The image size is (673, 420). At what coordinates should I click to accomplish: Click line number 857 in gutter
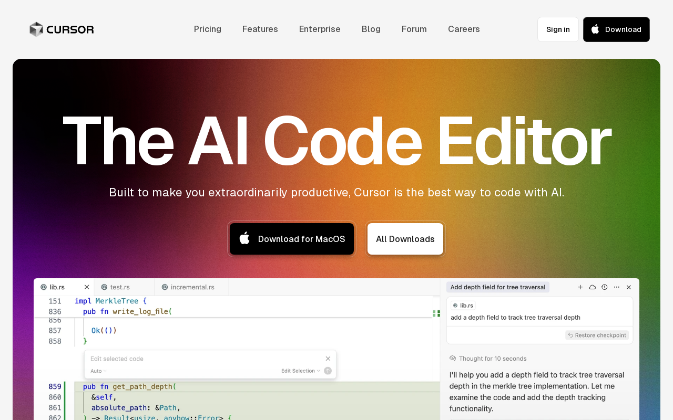(x=55, y=330)
